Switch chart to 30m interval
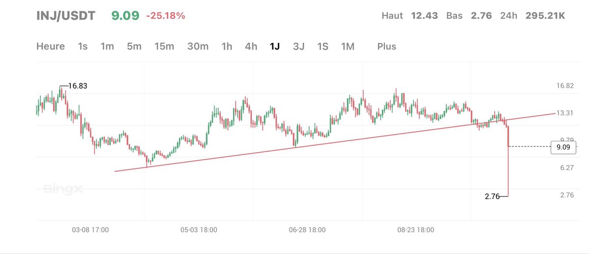The width and height of the screenshot is (589, 254). click(x=198, y=47)
